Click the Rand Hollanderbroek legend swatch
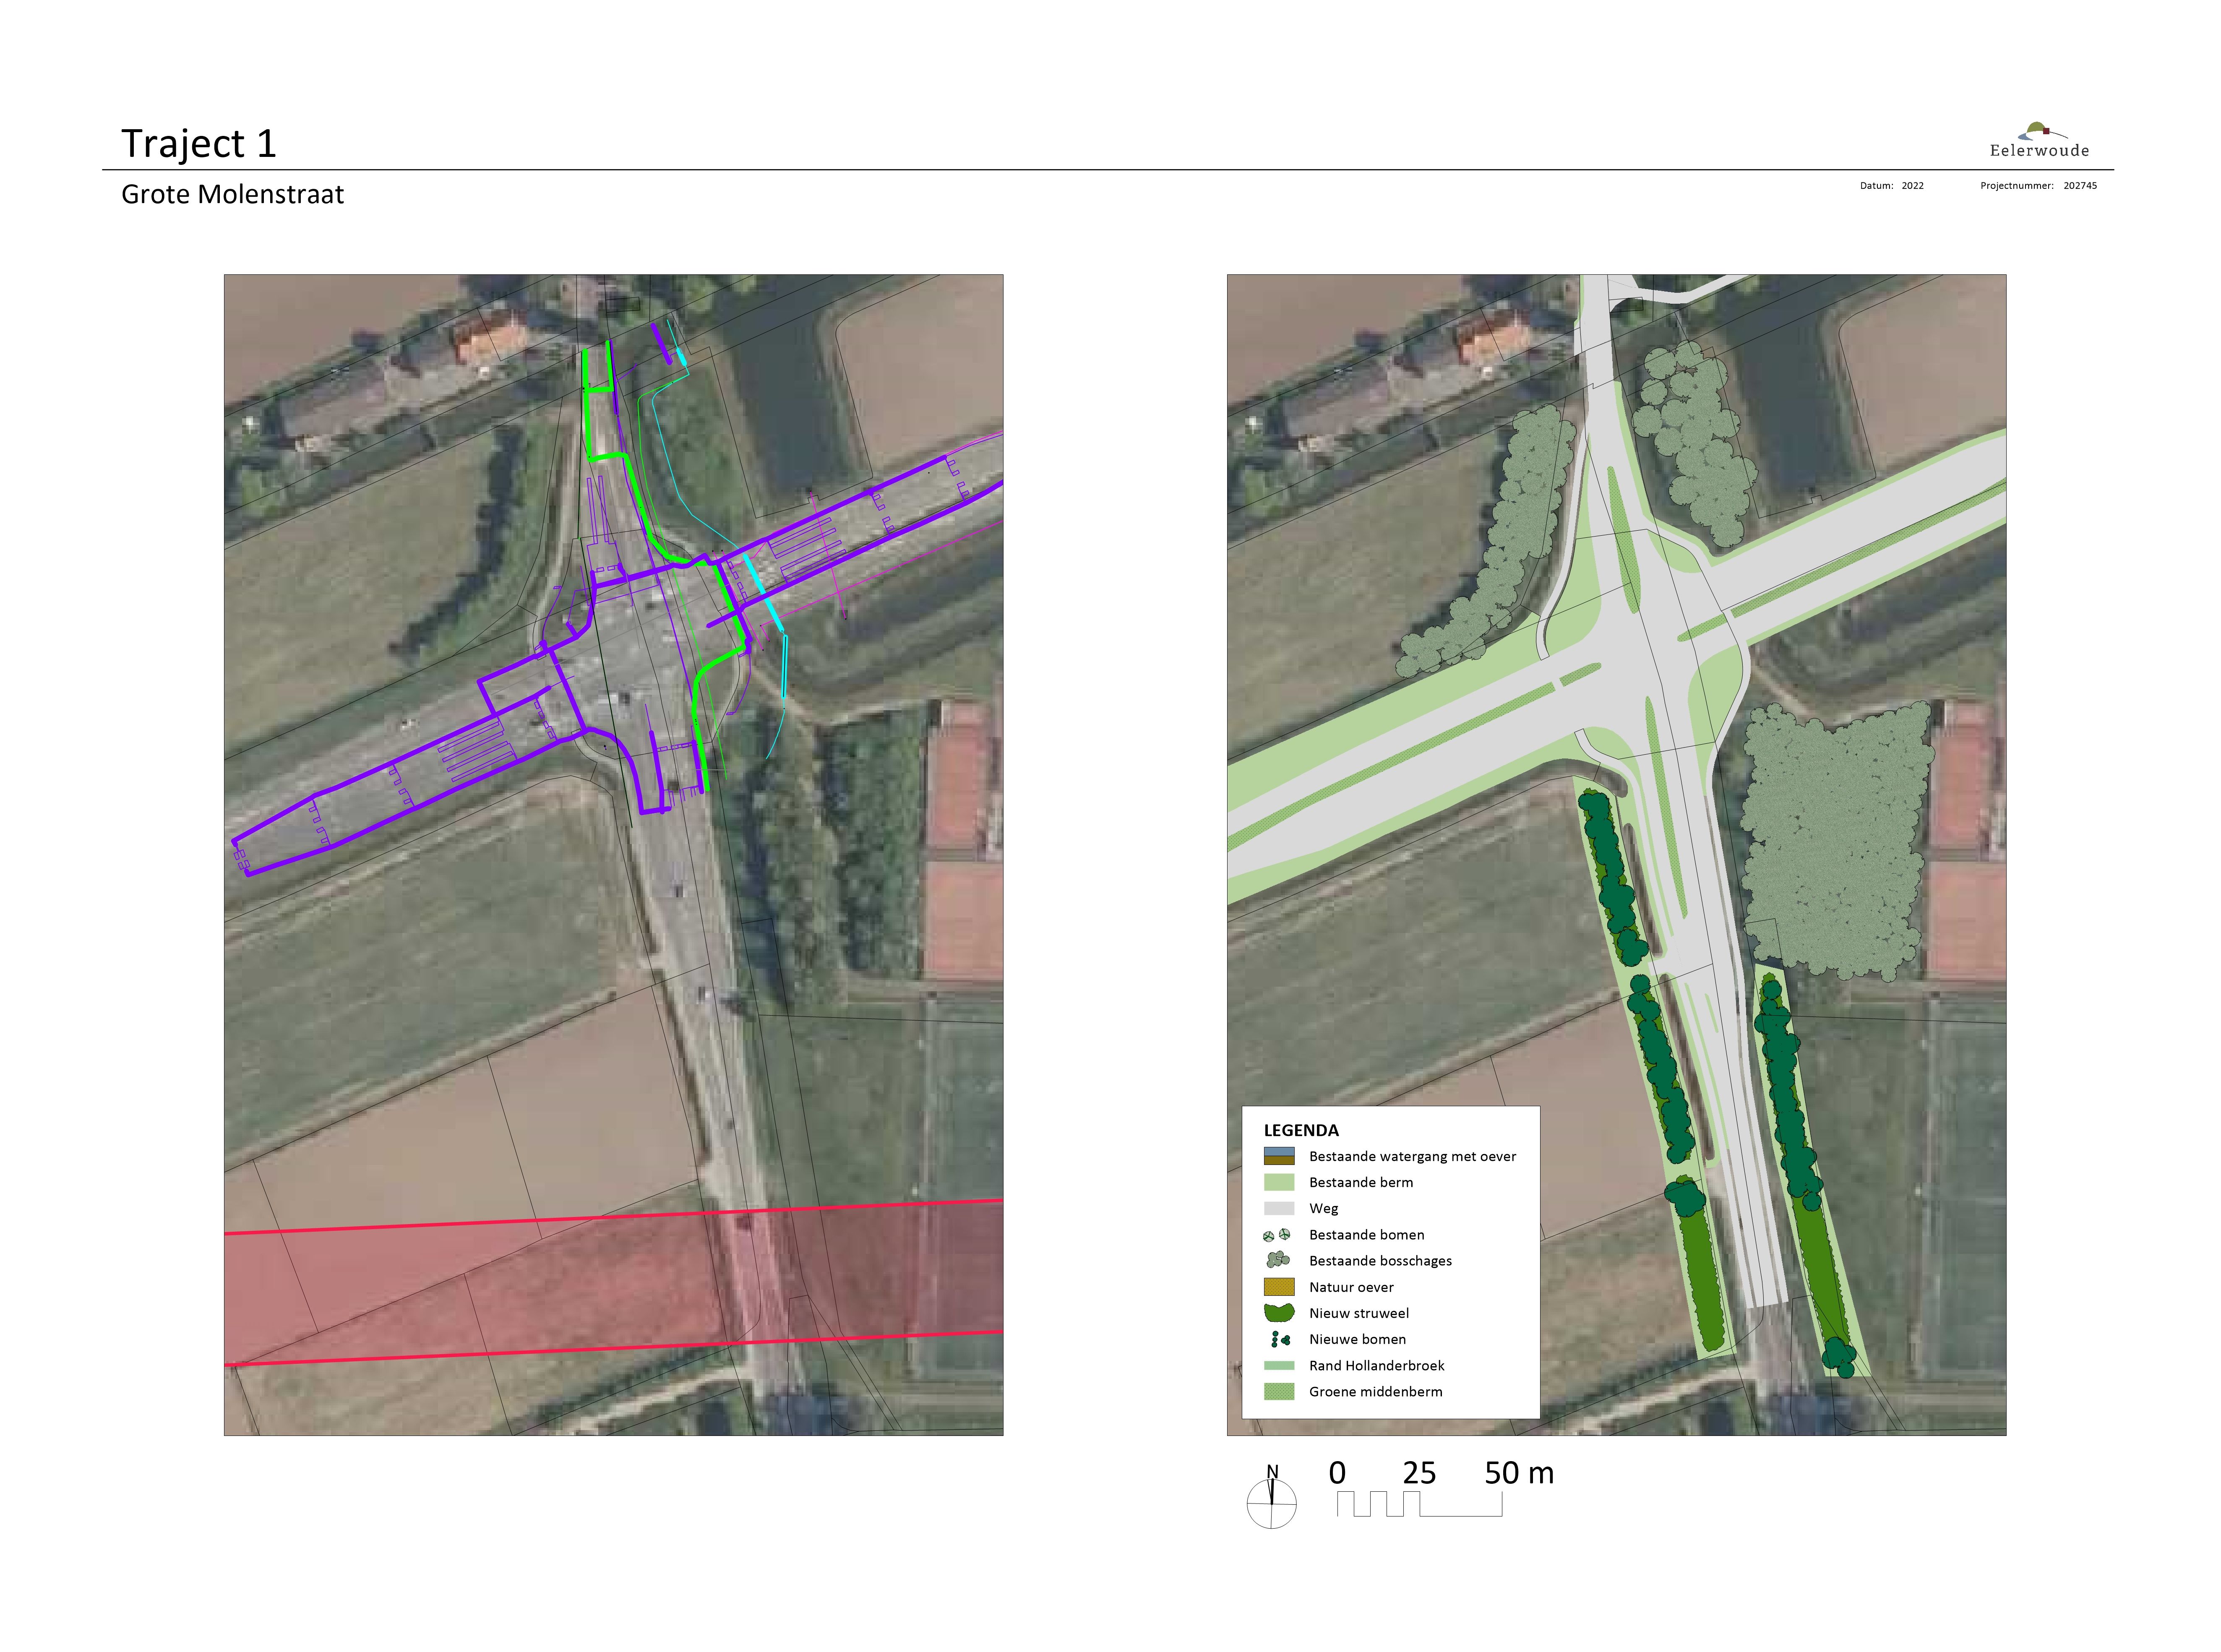The height and width of the screenshot is (1652, 2221). (x=1279, y=1365)
